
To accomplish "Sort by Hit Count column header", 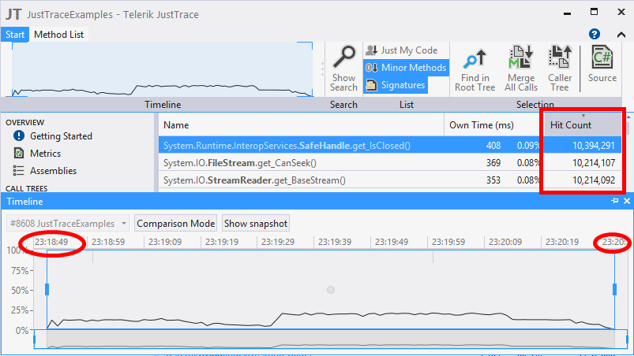I will click(x=583, y=125).
